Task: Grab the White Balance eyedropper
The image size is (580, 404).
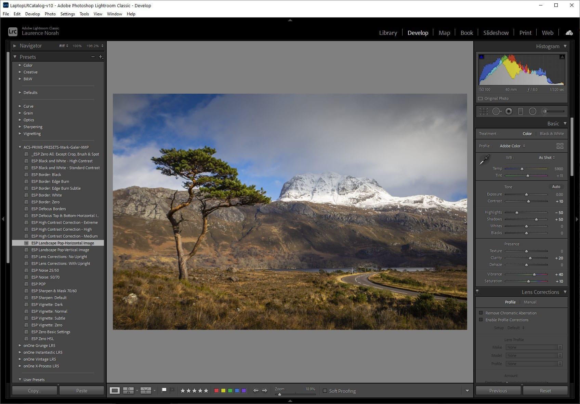Action: pyautogui.click(x=485, y=159)
